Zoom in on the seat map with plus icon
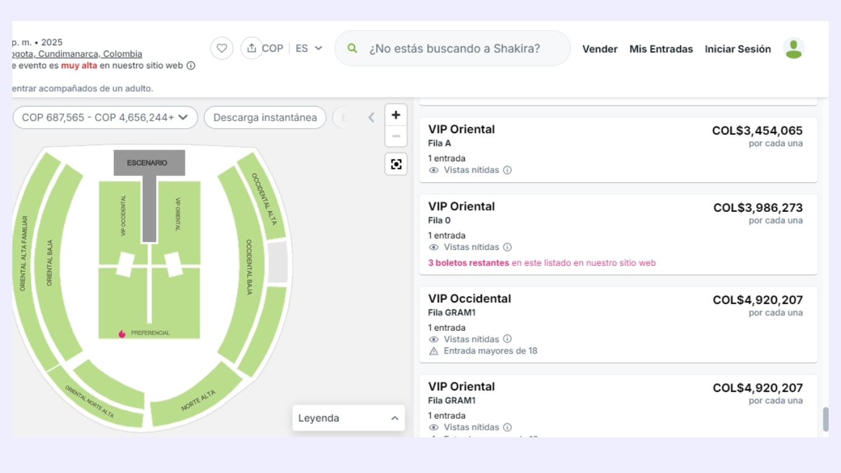This screenshot has height=473, width=841. click(396, 115)
